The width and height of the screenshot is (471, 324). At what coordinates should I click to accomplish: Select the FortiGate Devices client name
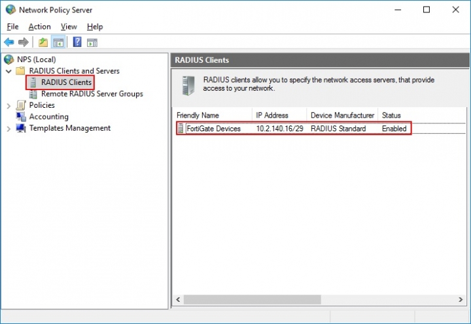tap(213, 129)
